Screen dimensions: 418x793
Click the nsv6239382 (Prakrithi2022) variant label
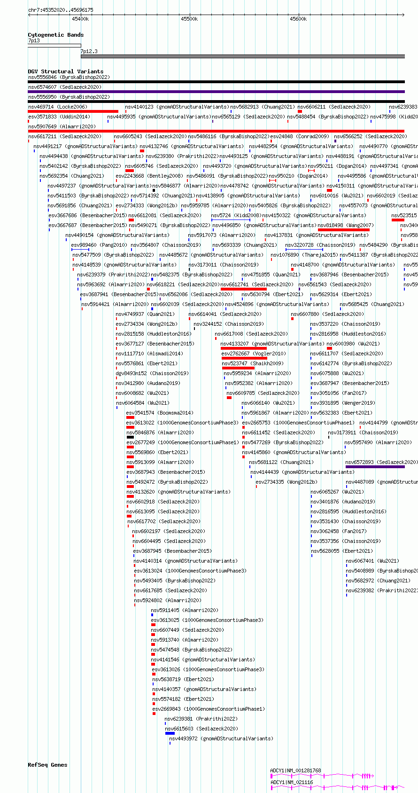[x=382, y=590]
